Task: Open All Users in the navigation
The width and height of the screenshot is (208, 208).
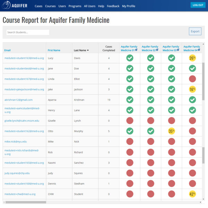Action: pos(89,6)
